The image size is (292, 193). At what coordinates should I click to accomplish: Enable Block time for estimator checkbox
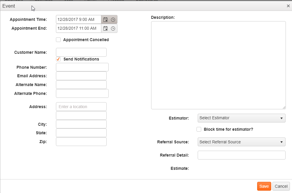click(199, 129)
